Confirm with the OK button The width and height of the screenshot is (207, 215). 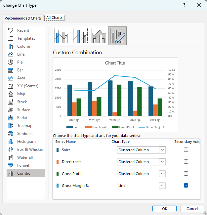[164, 209]
